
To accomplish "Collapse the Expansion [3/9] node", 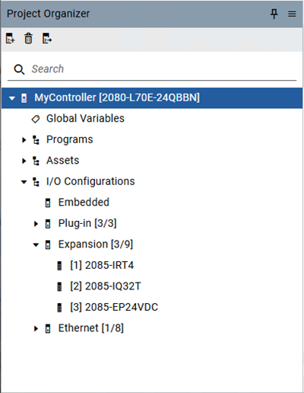I will pos(36,245).
